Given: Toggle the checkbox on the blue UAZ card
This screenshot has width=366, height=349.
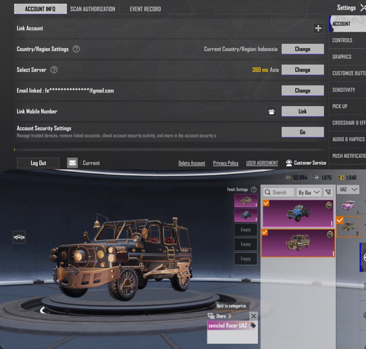Looking at the screenshot, I should click(x=266, y=203).
